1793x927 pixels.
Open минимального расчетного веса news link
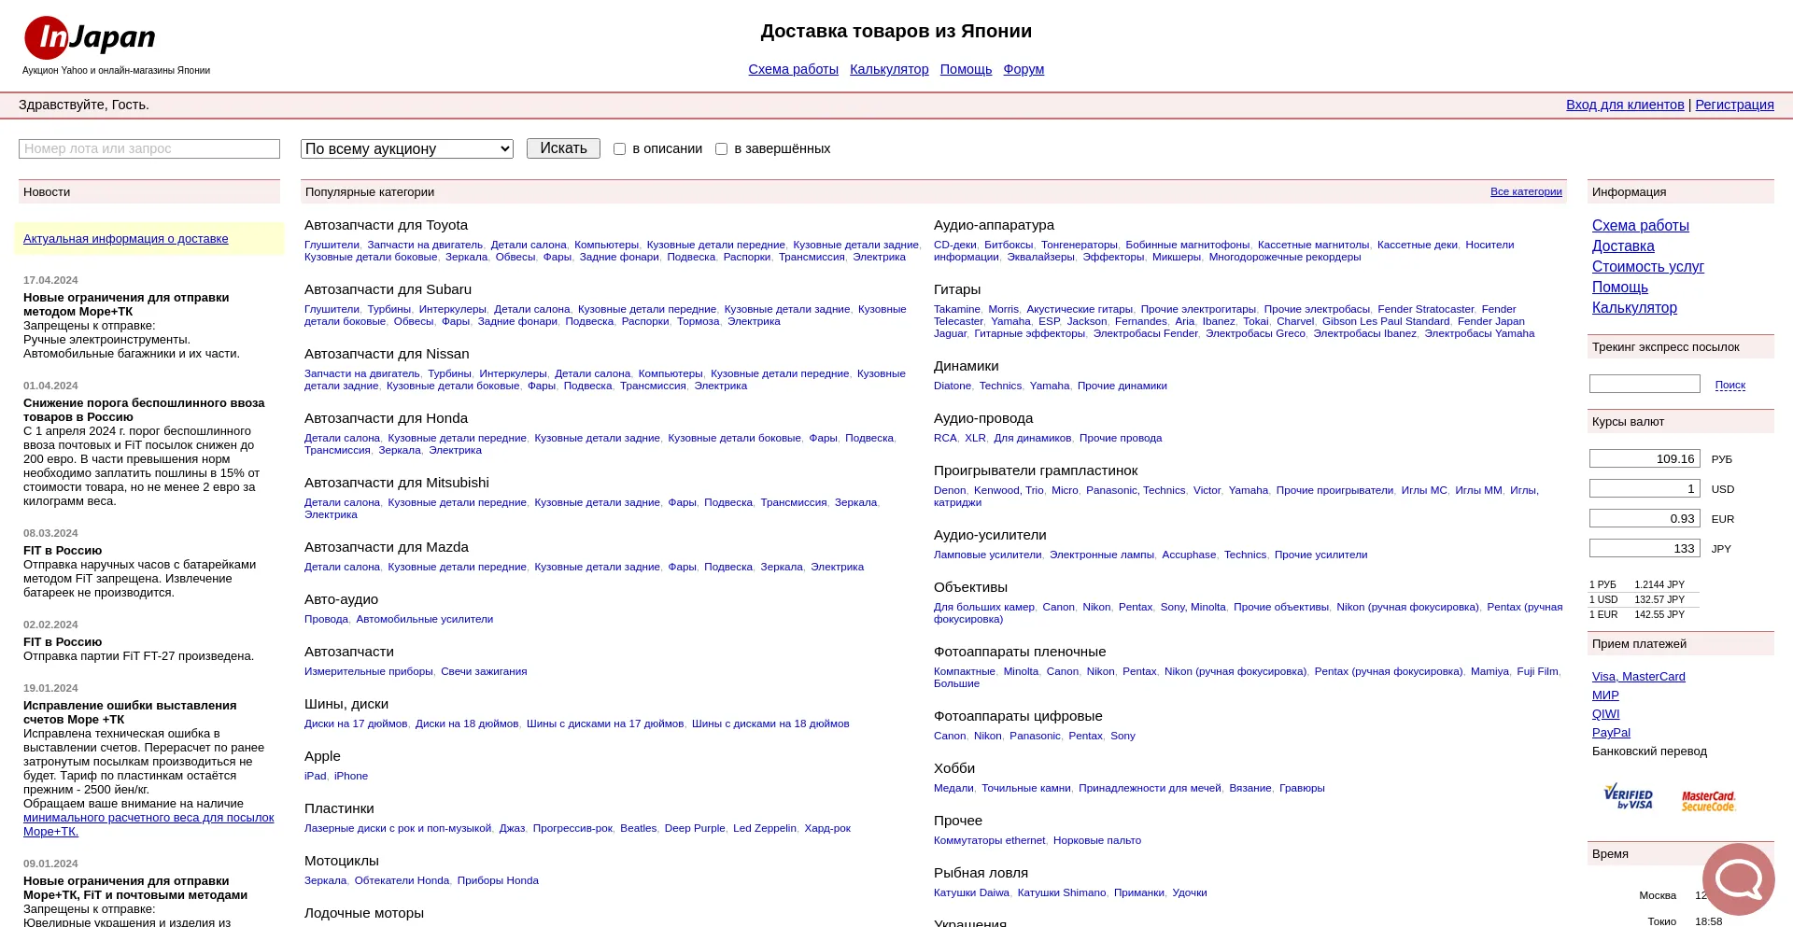click(x=148, y=824)
